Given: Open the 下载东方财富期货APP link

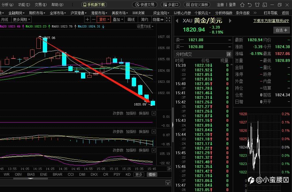Looking at the screenshot, I should (271, 21).
